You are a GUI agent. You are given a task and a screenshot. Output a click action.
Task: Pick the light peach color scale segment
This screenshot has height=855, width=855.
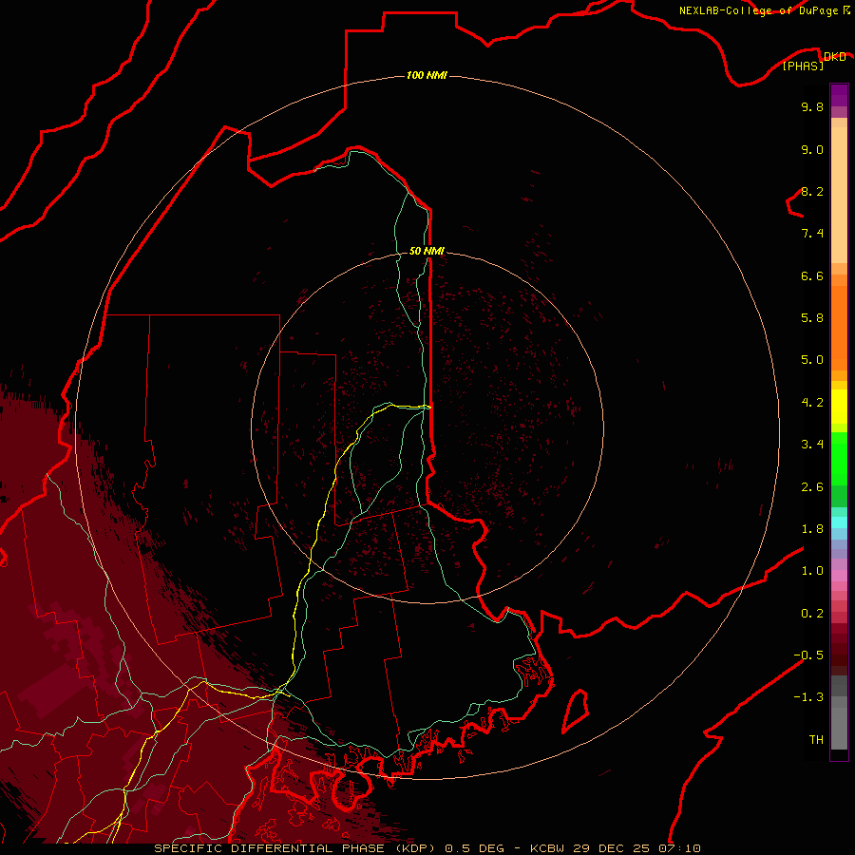coord(839,195)
